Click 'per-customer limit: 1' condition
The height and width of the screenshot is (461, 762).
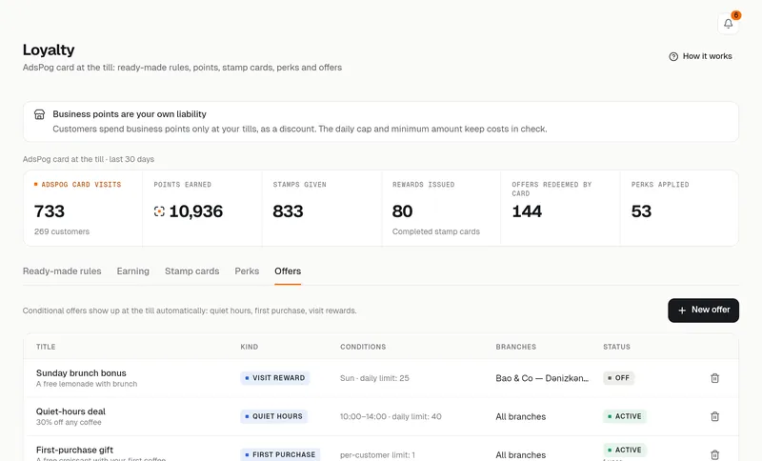point(377,455)
